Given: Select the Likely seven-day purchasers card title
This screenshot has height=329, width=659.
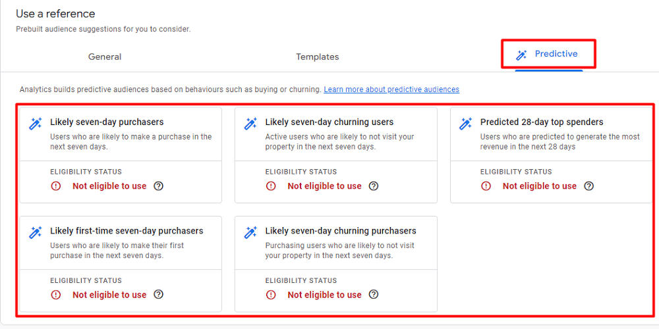Looking at the screenshot, I should (x=107, y=122).
